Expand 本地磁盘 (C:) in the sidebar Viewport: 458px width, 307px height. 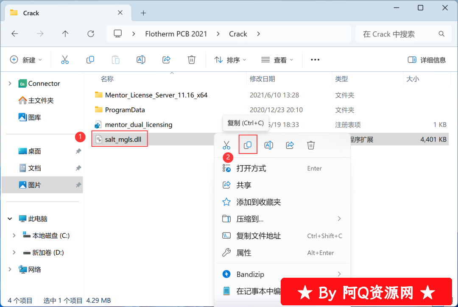click(14, 235)
